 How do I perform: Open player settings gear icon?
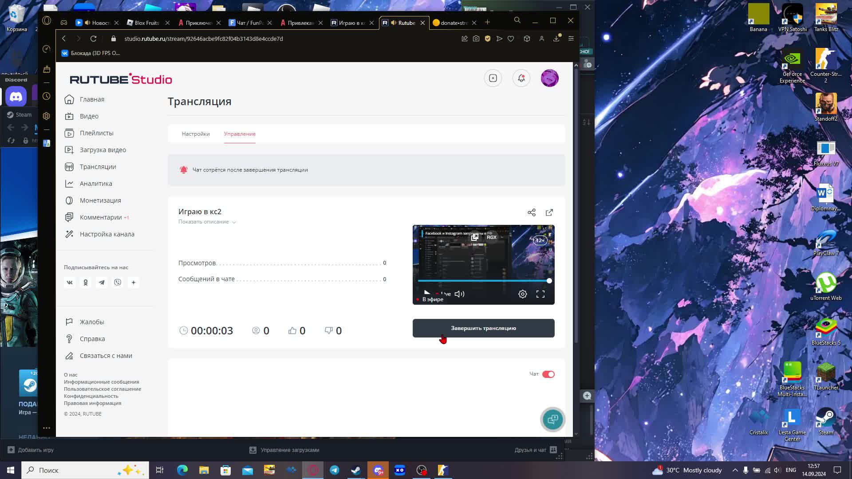coord(523,294)
